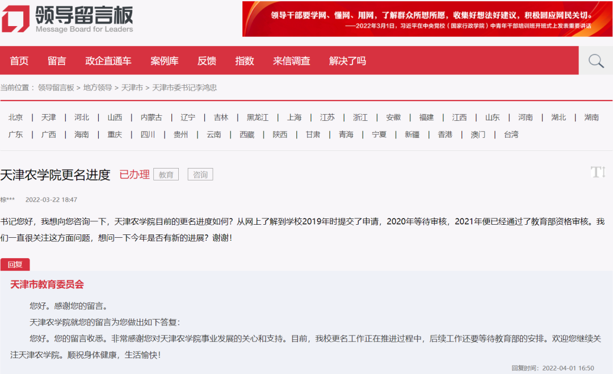Open the red top banner image

(x=427, y=19)
